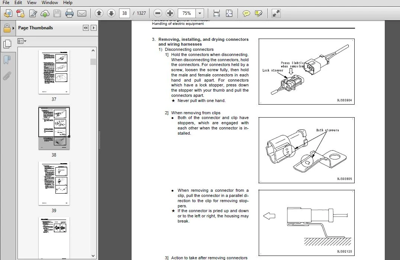The width and height of the screenshot is (400, 260).
Task: Click the Open file toolbar icon
Action: tap(8, 13)
